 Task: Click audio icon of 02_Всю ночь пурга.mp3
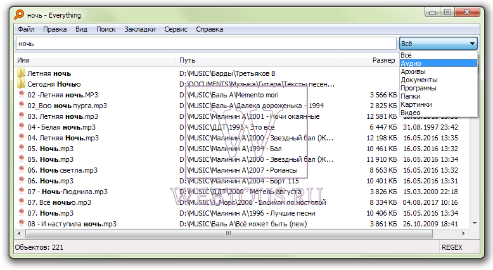point(22,106)
